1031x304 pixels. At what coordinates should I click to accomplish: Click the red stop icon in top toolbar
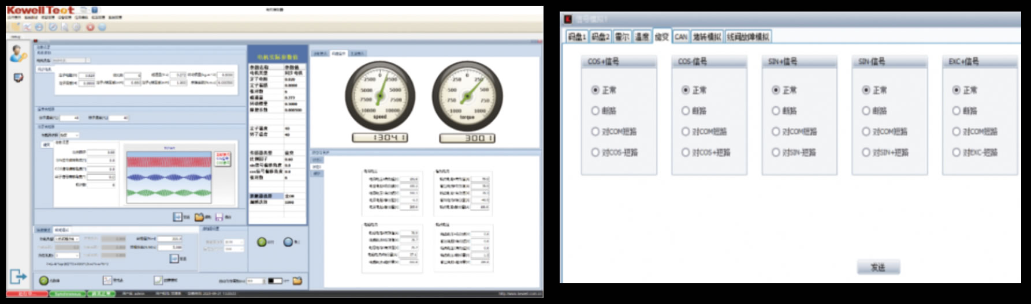[90, 27]
